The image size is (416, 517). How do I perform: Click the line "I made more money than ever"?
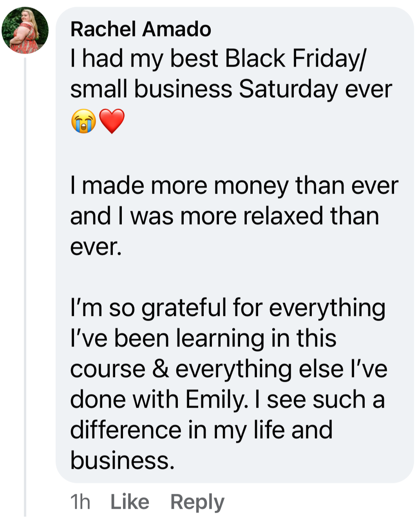(x=234, y=185)
